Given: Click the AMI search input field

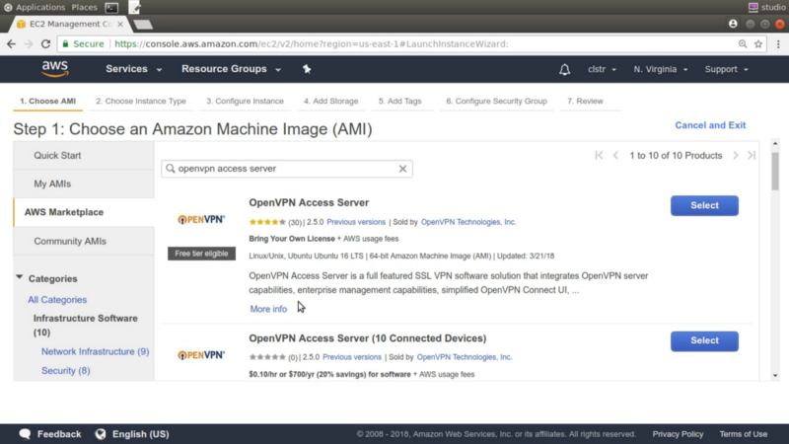Looking at the screenshot, I should click(287, 169).
